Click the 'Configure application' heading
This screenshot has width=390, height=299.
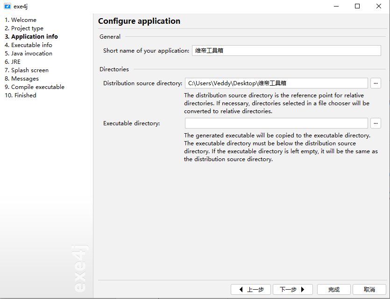click(139, 21)
